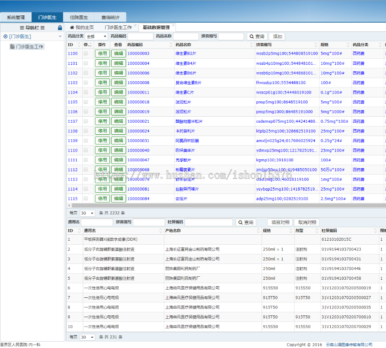Screen dimensions: 386x348
Task: Click the menu icon left of 导航栏
Action: click(x=22, y=27)
